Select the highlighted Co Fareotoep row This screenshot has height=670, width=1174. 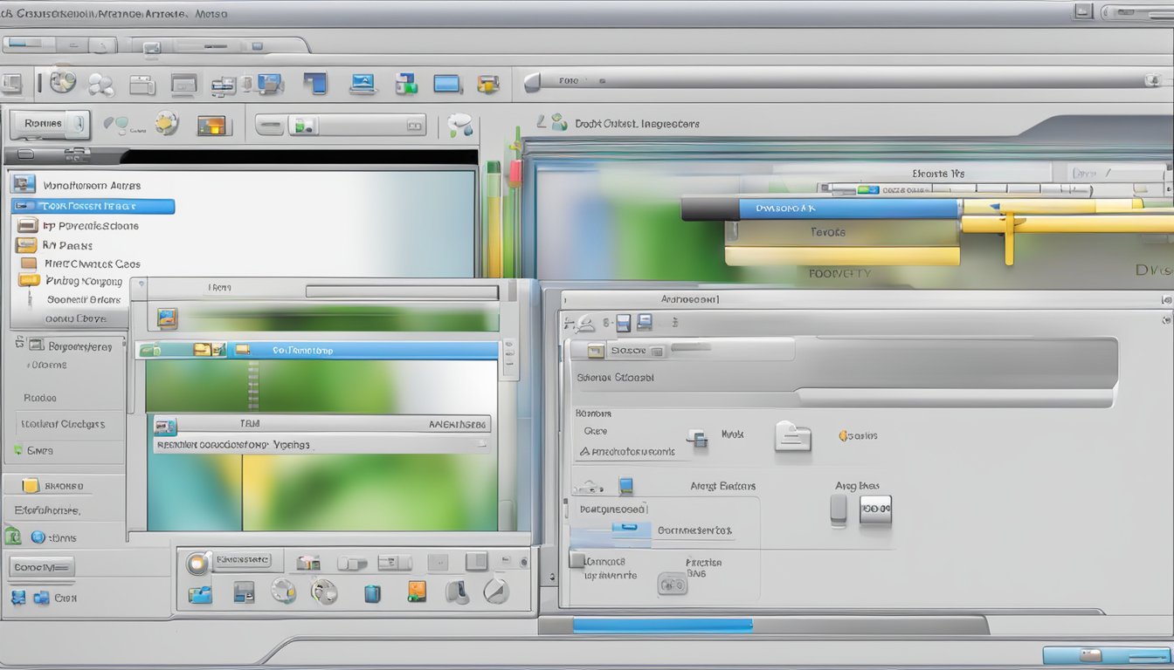317,350
